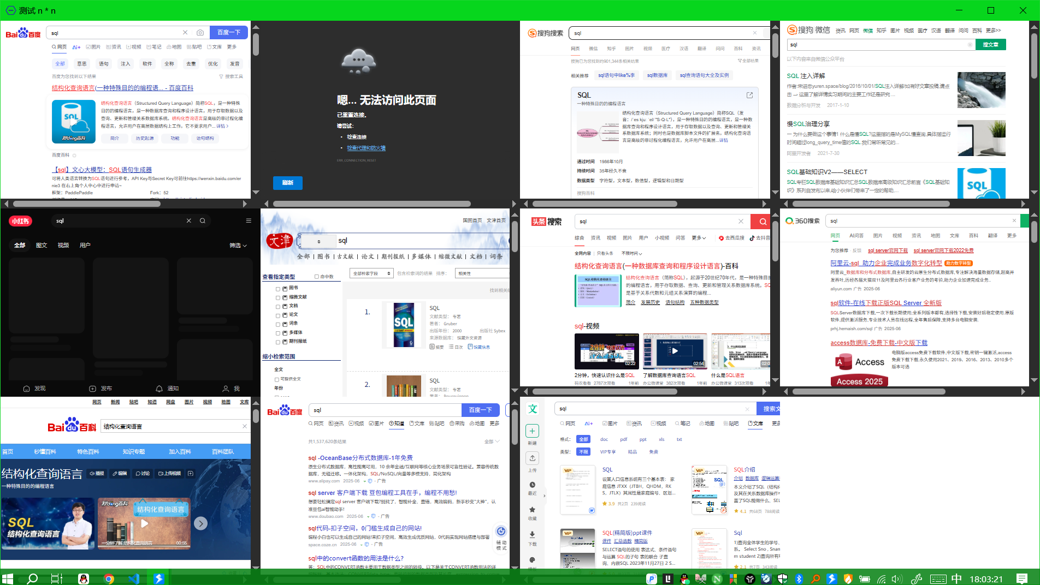Open the 知识专题 tab in Baidu Baike
1040x585 pixels.
tap(134, 452)
